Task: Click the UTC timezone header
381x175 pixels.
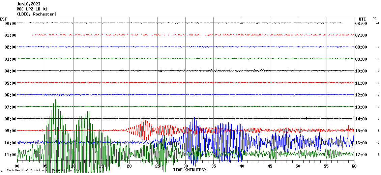Action: [362, 19]
